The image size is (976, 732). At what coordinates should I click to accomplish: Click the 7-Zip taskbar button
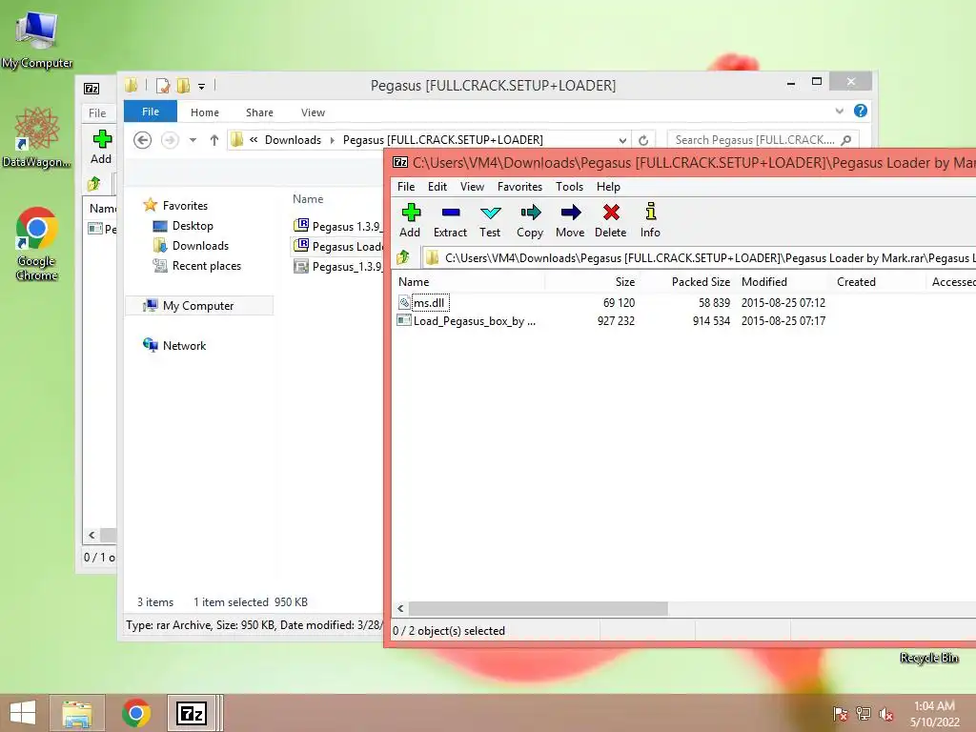click(x=192, y=713)
